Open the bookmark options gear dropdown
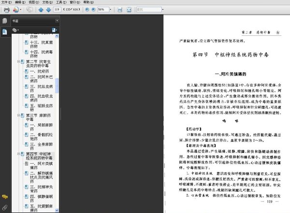Image resolution: width=290 pixels, height=213 pixels. coord(15,30)
